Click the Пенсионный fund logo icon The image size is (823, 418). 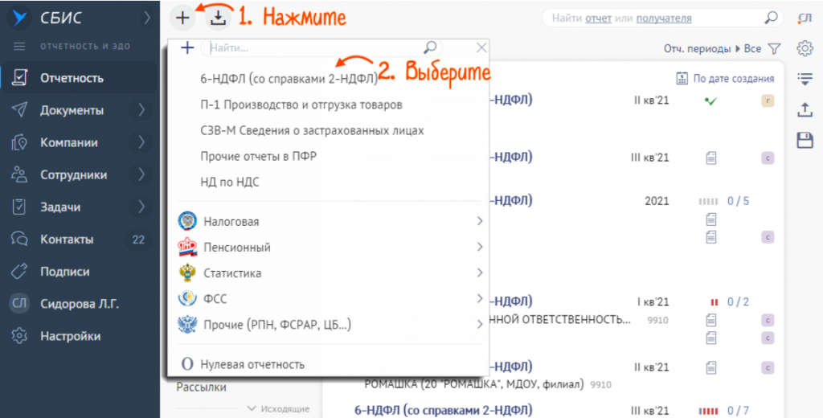tap(187, 247)
